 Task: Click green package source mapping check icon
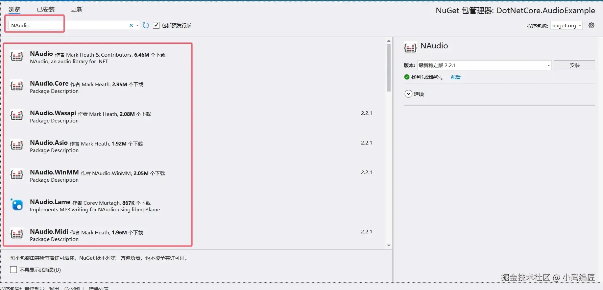[407, 77]
